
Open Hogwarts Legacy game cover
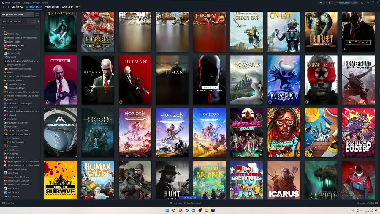(247, 80)
